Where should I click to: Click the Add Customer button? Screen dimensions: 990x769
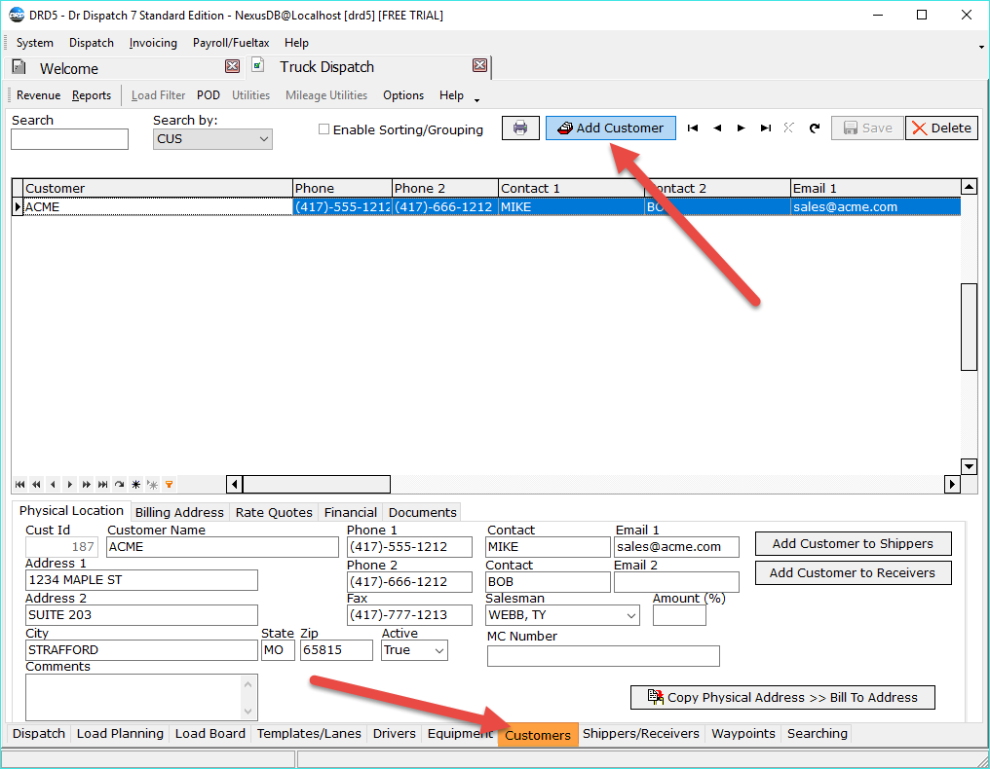pyautogui.click(x=611, y=128)
